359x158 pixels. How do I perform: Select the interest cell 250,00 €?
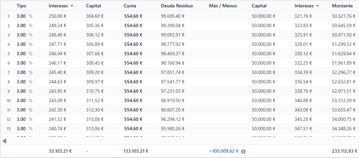[x=57, y=16]
